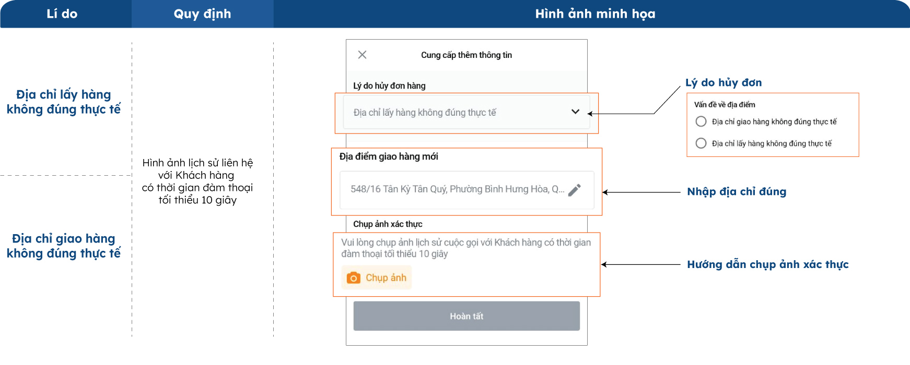Click the Lý do hủy đơn annotation label
Screen dimensions: 910x365
[724, 82]
